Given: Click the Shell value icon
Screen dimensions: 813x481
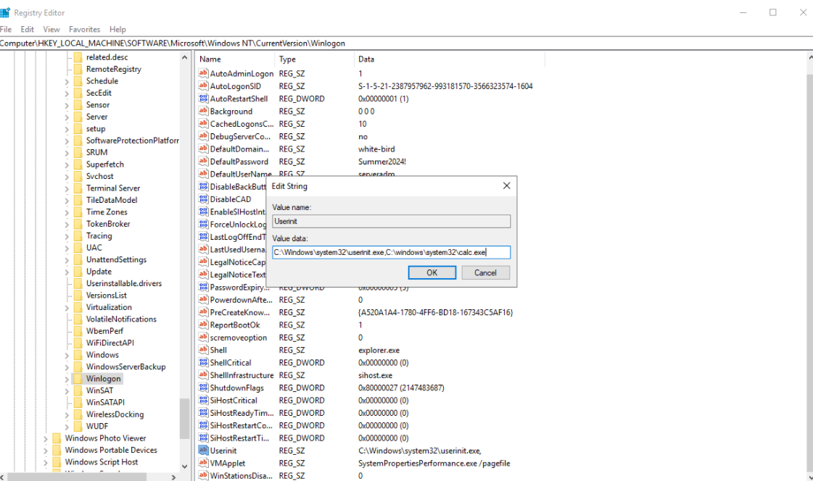Looking at the screenshot, I should click(203, 350).
